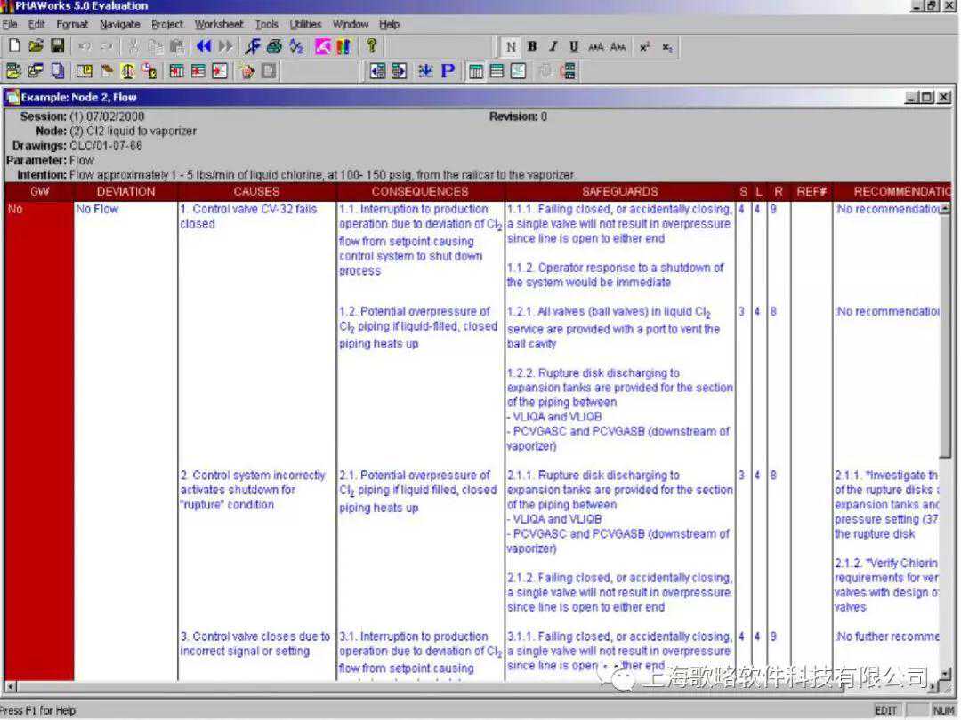Toggle Bold text formatting

pos(532,47)
